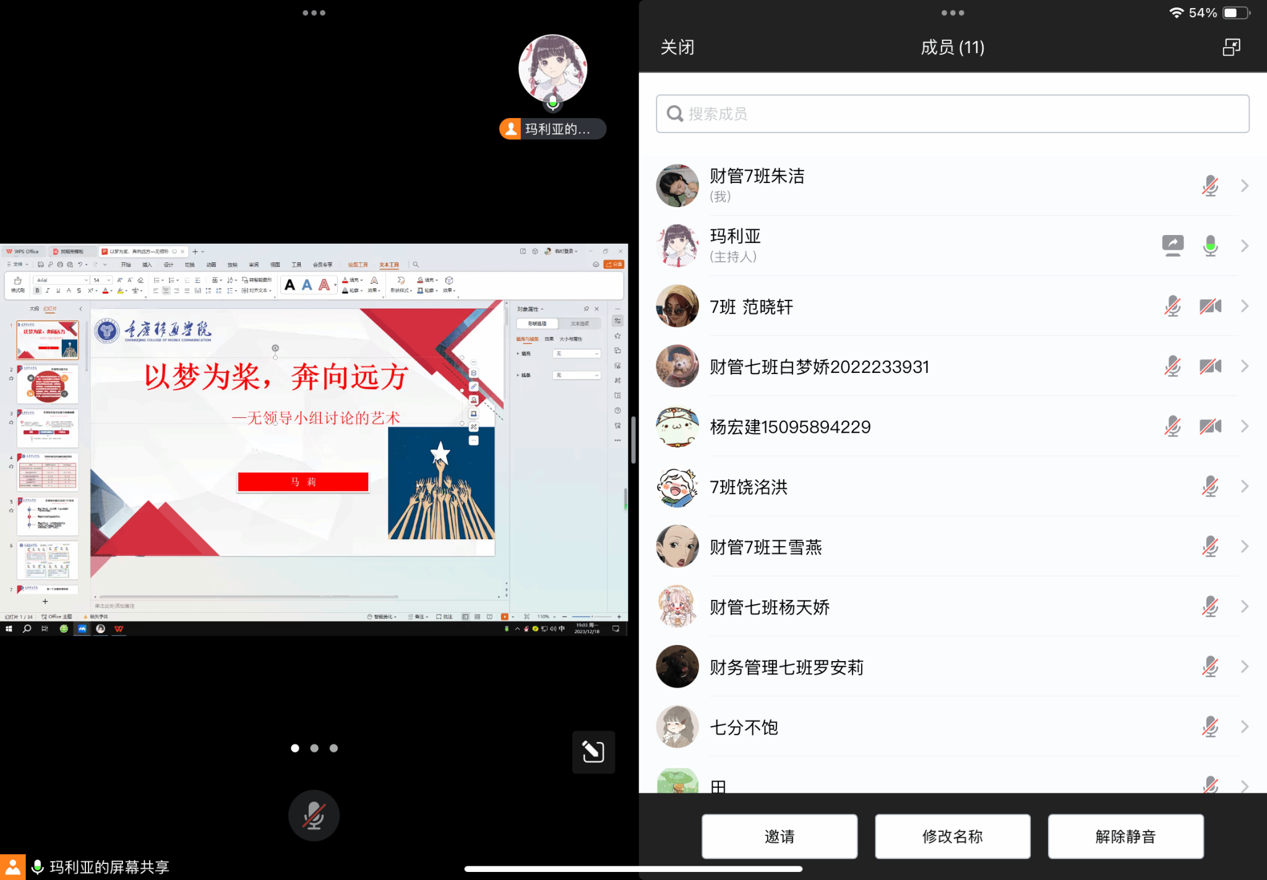Screen dimensions: 1267x880
Task: Tap the microphone icon for host 玛利亚
Action: point(1210,246)
